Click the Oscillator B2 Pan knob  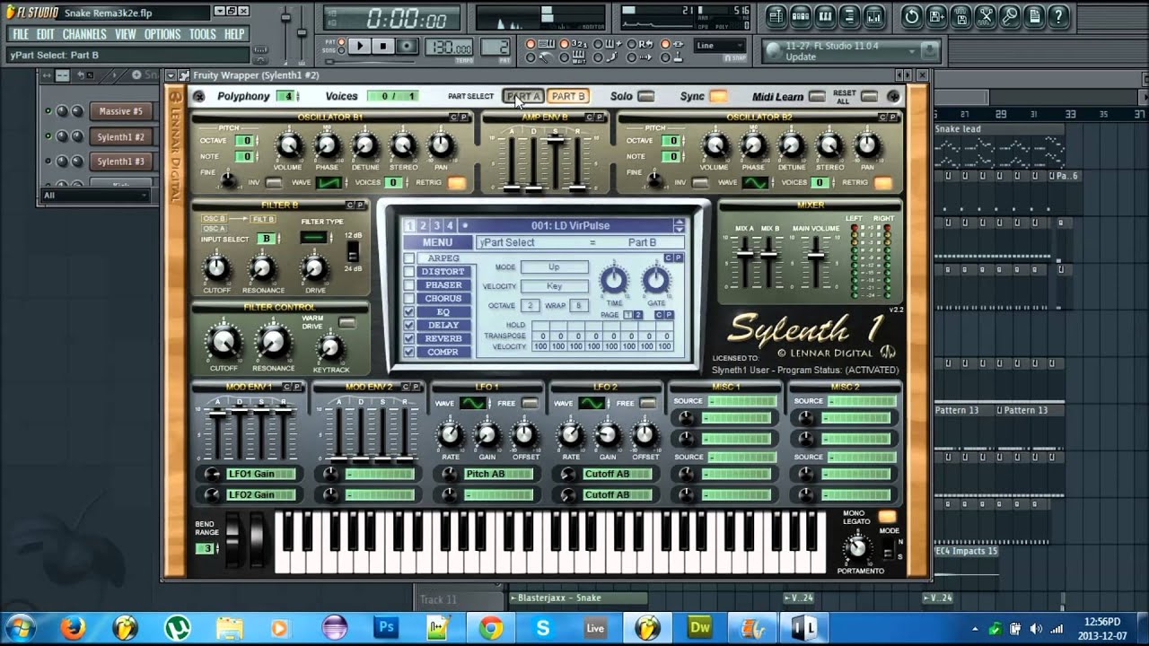tap(867, 144)
